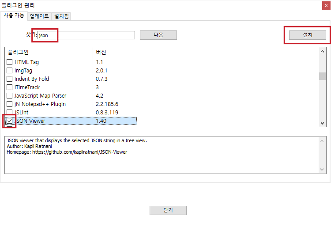331x227 pixels.
Task: Click the Homepage github URL text
Action: pyautogui.click(x=79, y=152)
